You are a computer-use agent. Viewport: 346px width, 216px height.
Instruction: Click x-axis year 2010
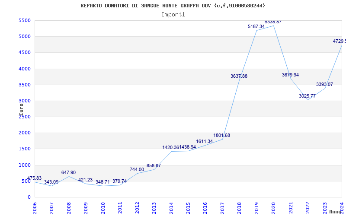tap(103, 208)
